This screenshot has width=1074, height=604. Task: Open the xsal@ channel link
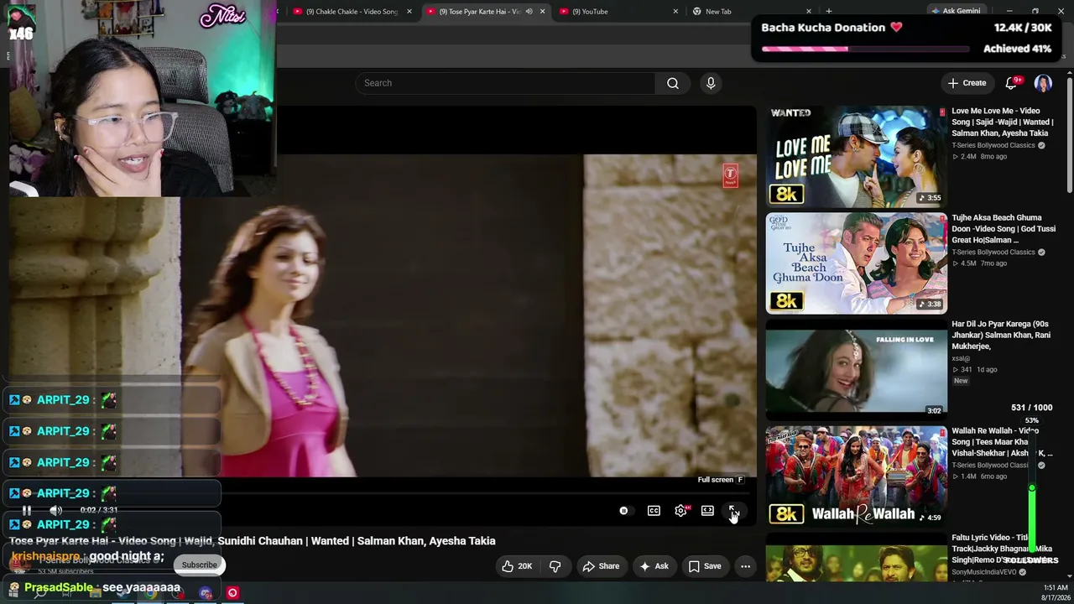tap(961, 358)
